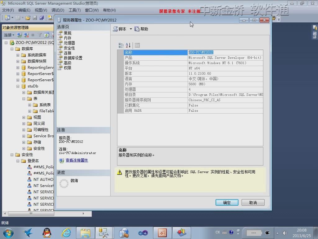This screenshot has height=239, width=318.
Task: Collapse the ZOO-PC\MY2012 server node
Action: (x=6, y=43)
